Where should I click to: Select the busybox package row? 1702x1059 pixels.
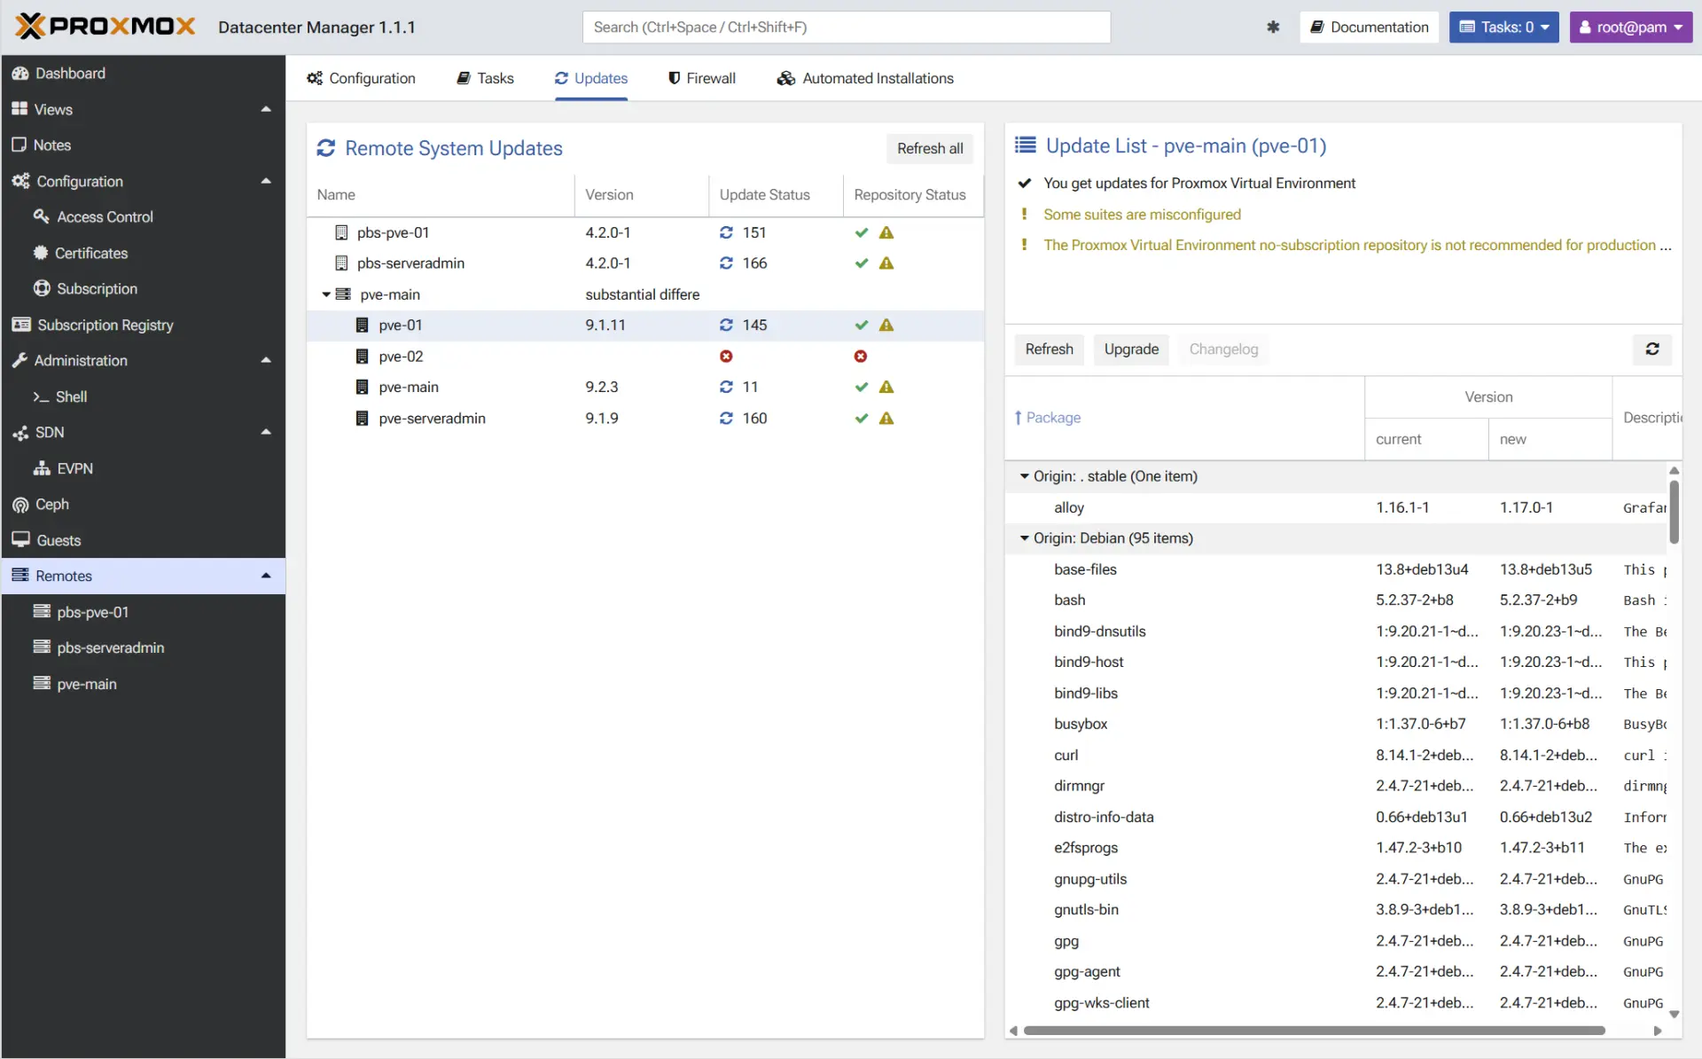(x=1336, y=724)
